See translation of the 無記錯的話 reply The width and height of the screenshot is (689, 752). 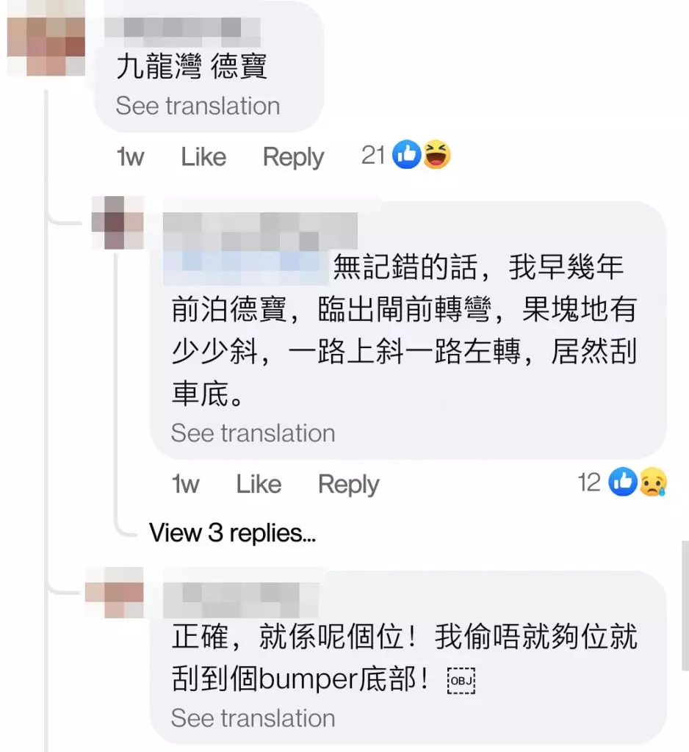point(253,433)
